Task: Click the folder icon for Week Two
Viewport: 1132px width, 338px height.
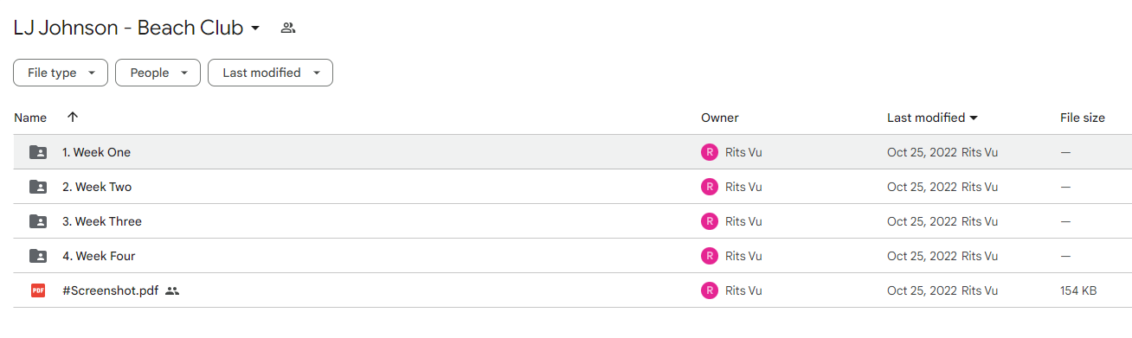Action: [x=38, y=187]
